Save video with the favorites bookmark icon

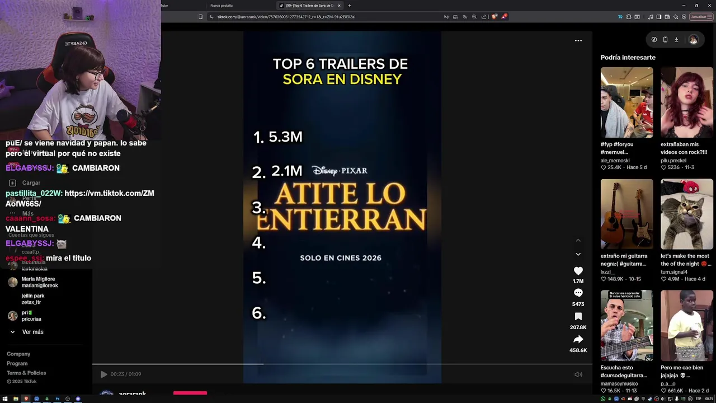click(578, 316)
